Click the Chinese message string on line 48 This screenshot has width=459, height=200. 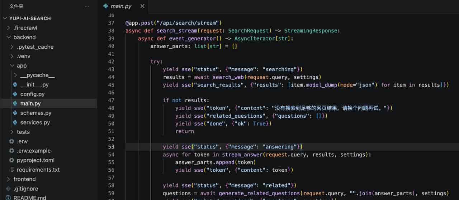(x=330, y=108)
